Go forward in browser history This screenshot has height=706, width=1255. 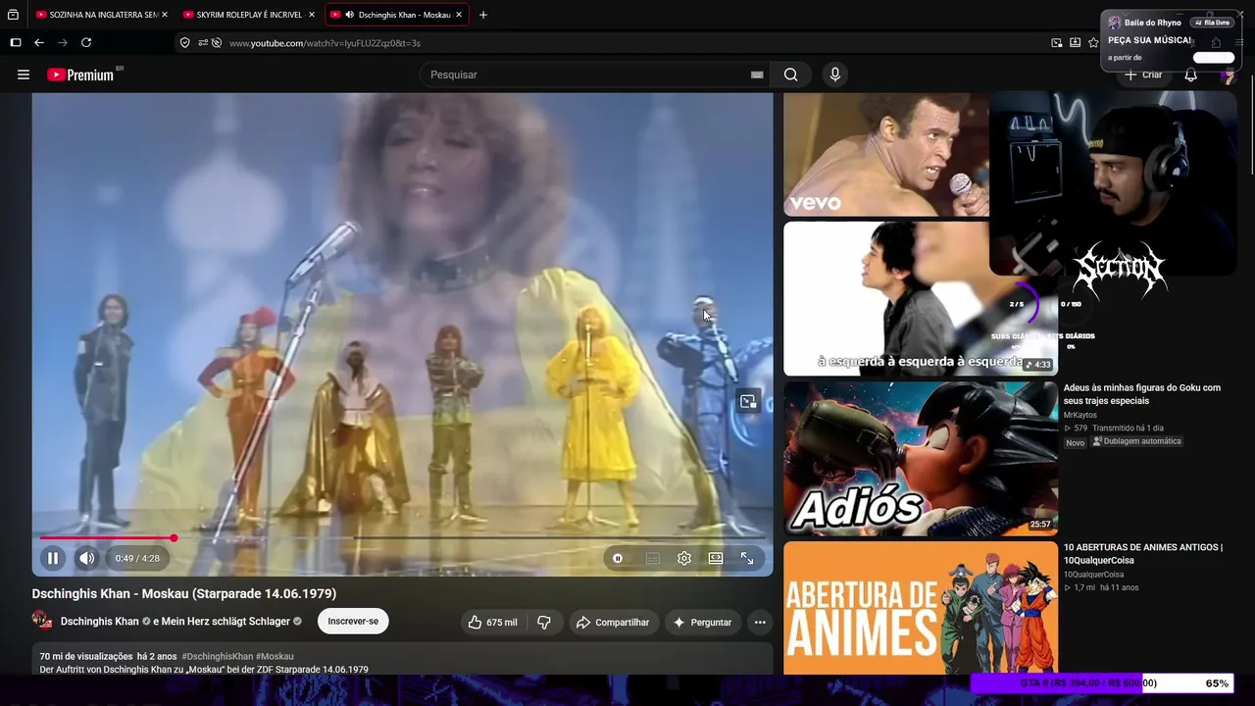[x=63, y=43]
